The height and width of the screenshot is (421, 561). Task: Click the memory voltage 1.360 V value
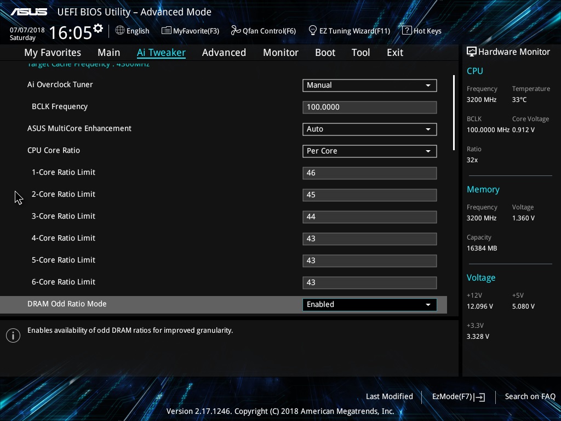[x=523, y=218]
